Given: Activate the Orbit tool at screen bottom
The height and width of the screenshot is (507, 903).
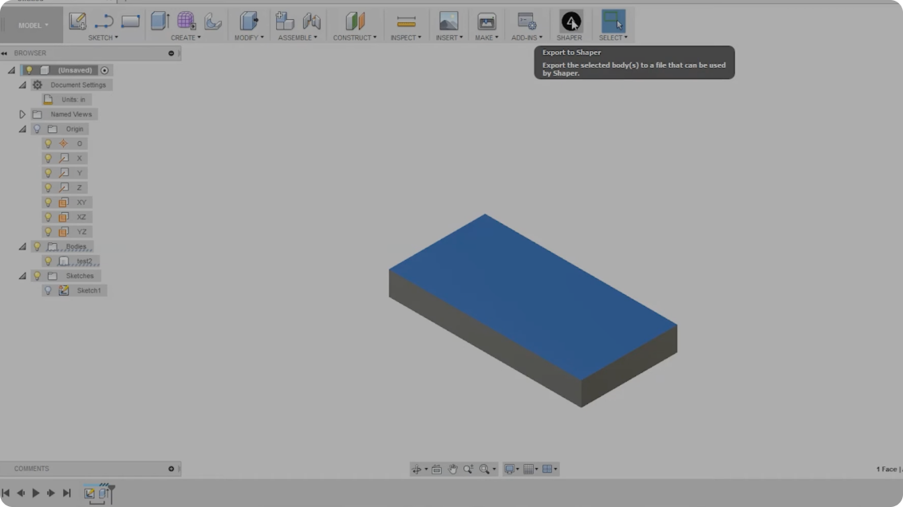Looking at the screenshot, I should [417, 469].
